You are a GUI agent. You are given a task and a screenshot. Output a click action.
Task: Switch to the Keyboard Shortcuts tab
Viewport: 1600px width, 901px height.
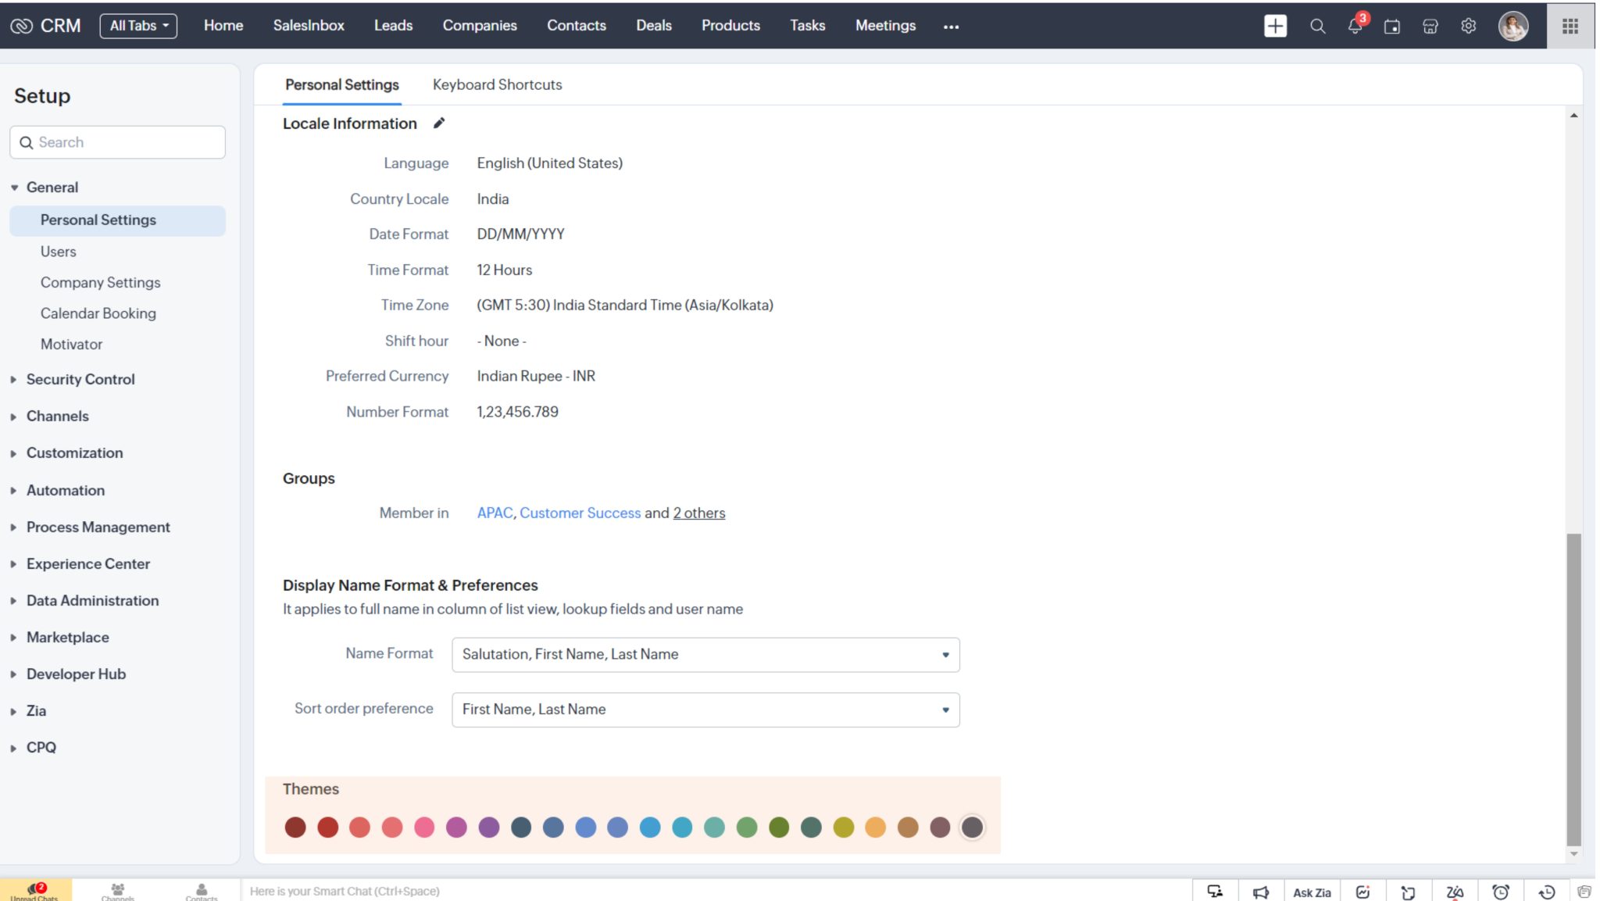point(497,84)
